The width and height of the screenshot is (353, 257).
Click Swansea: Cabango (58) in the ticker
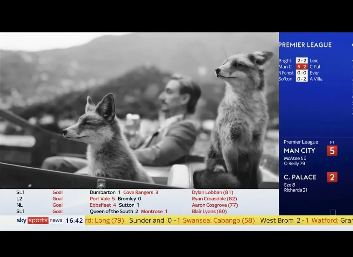(x=219, y=220)
